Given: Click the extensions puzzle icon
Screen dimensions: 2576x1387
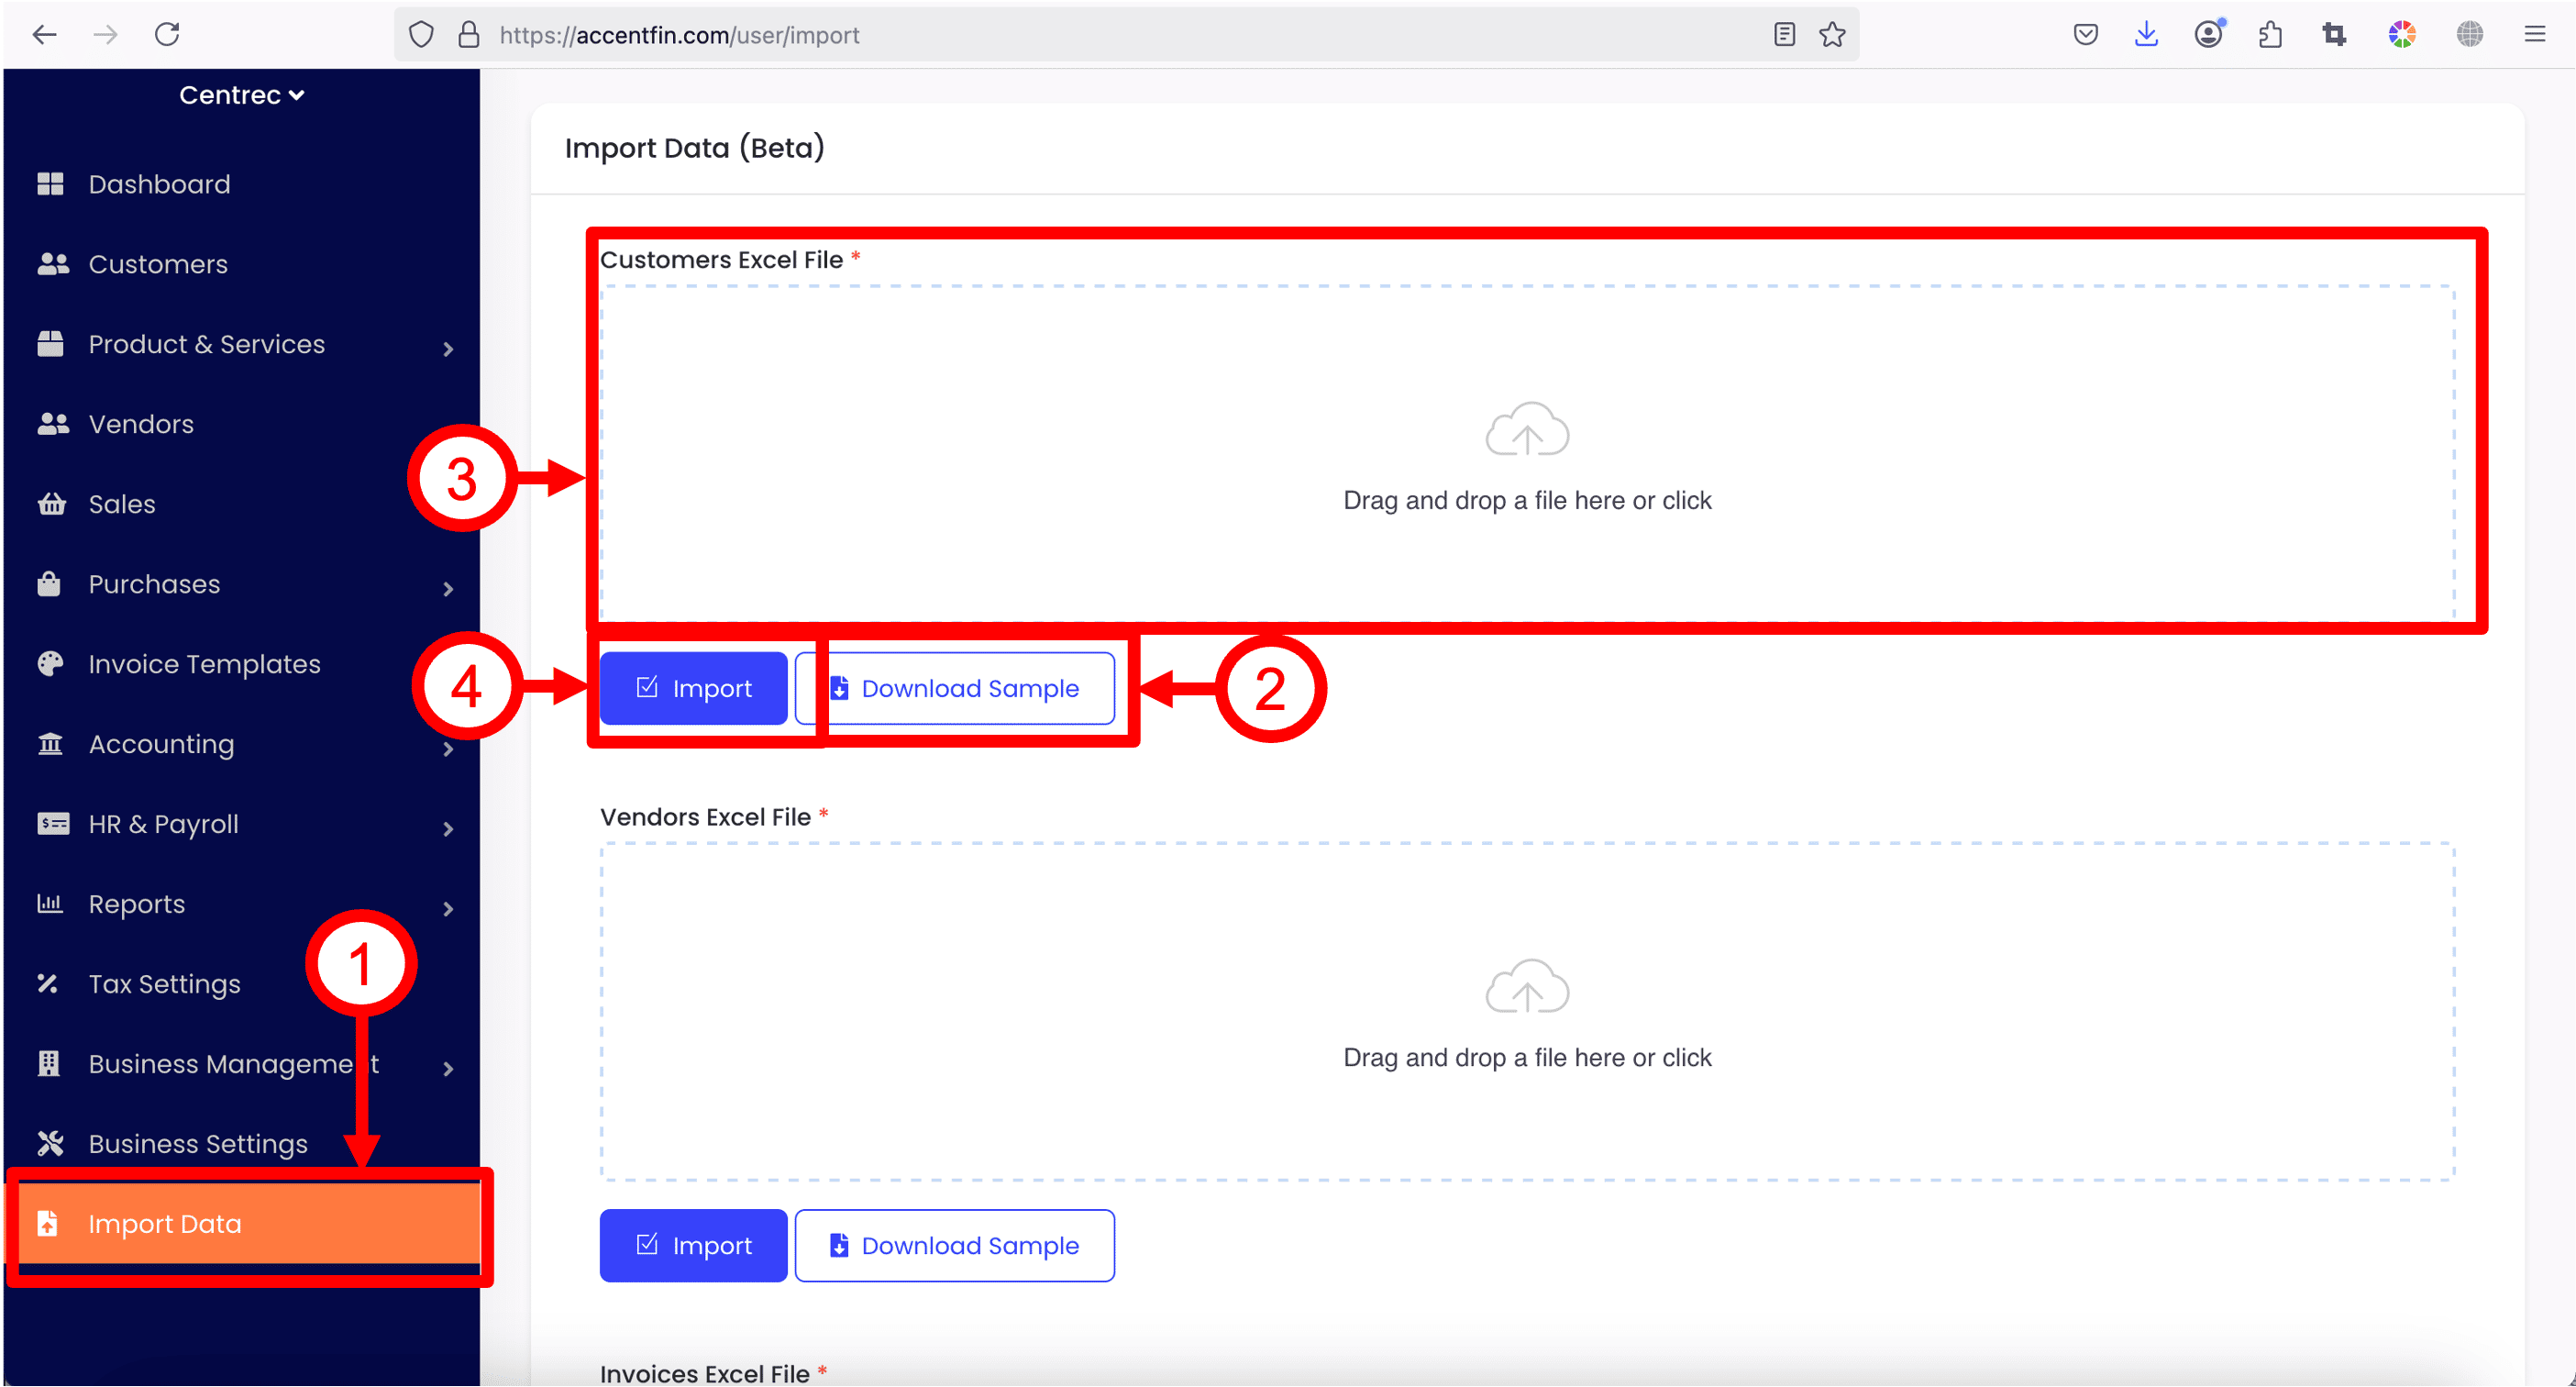Looking at the screenshot, I should pos(2270,35).
